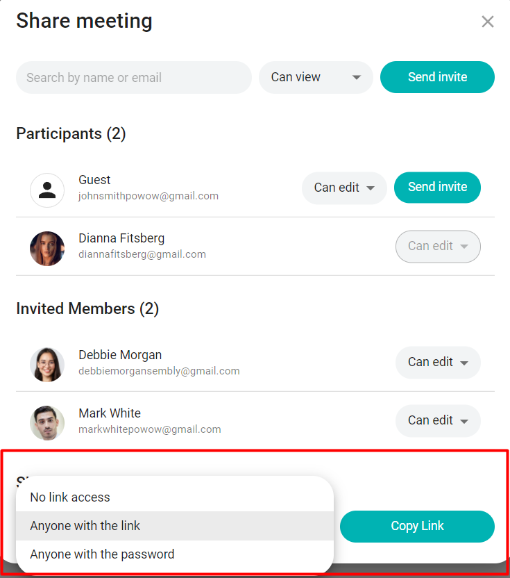Click the Guest email johnsmithpowow@gmail.com
The image size is (510, 578).
point(148,196)
